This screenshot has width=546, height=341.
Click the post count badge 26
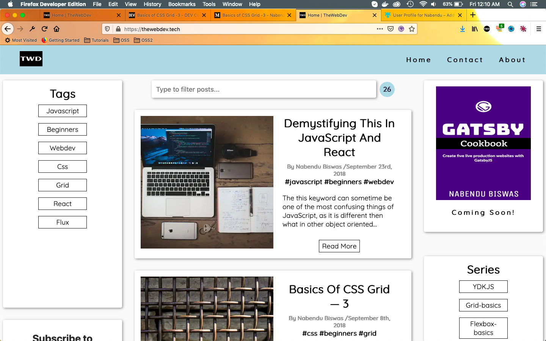click(x=387, y=89)
